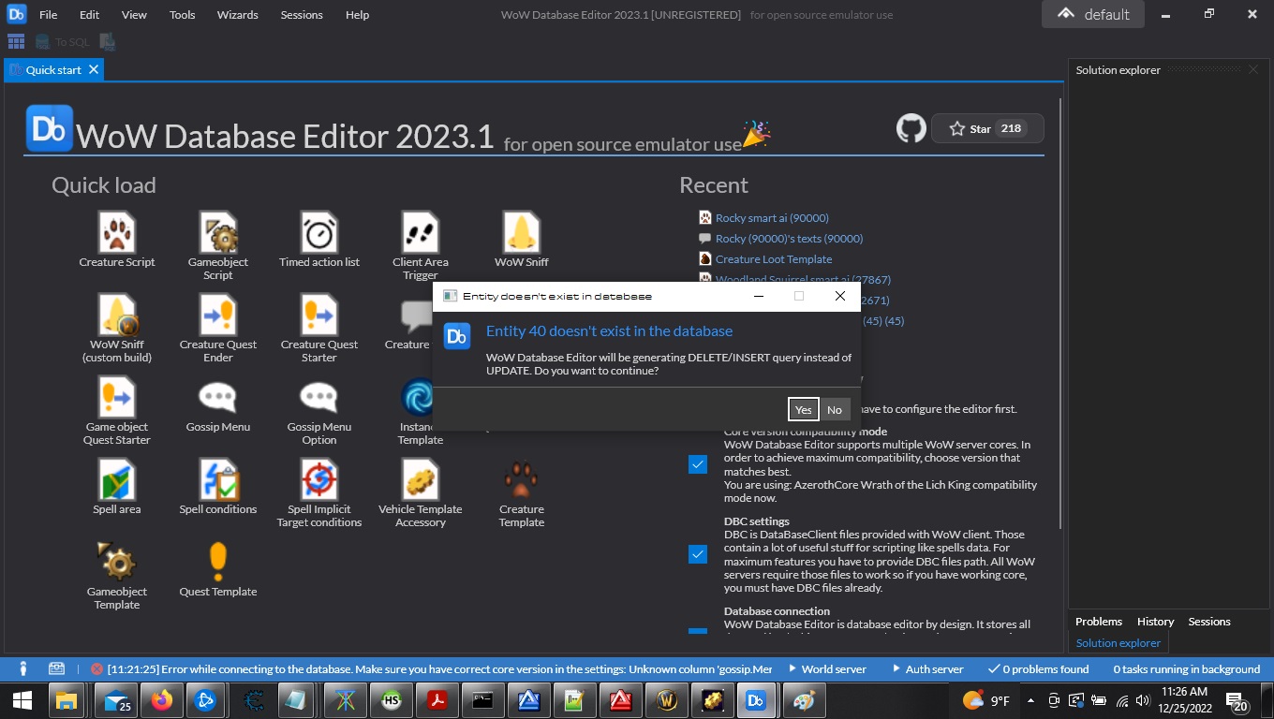Screen dimensions: 1274x719
Task: Click the Db logo in title bar
Action: click(x=16, y=14)
